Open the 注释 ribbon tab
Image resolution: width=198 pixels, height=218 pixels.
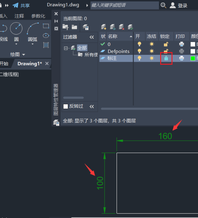point(19,16)
